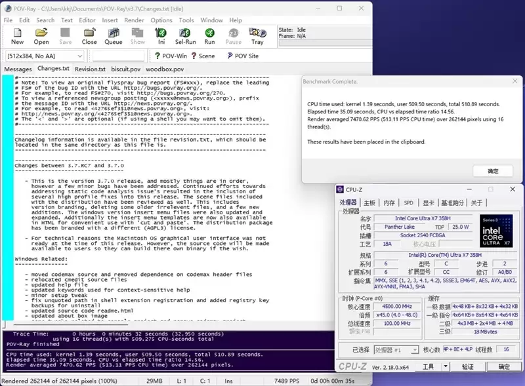Switch to the biscuit.pov tab
This screenshot has height=386, width=525.
[x=125, y=69]
